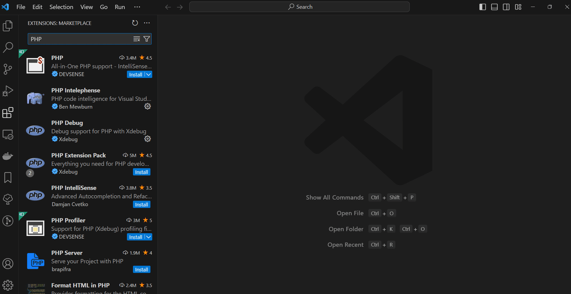Click the Xdebug publisher name under PHP Debug
The height and width of the screenshot is (294, 571).
click(x=68, y=139)
